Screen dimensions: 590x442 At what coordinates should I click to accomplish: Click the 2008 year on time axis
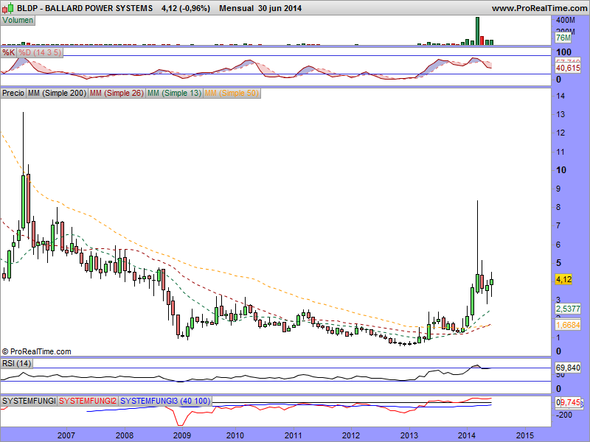click(x=124, y=435)
